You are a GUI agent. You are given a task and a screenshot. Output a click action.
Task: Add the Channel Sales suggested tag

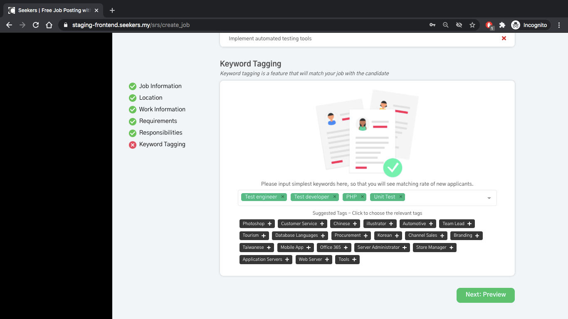426,236
